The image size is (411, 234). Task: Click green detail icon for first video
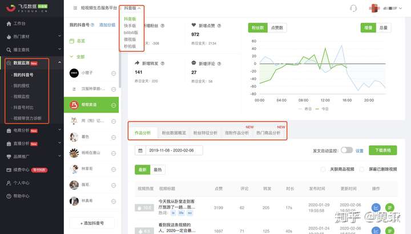389,208
